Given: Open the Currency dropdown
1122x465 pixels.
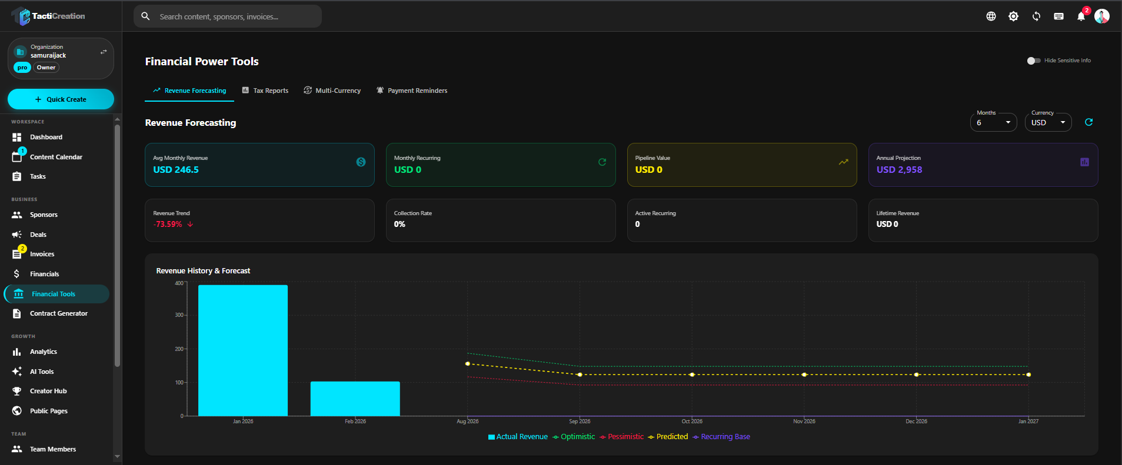Looking at the screenshot, I should (x=1048, y=122).
